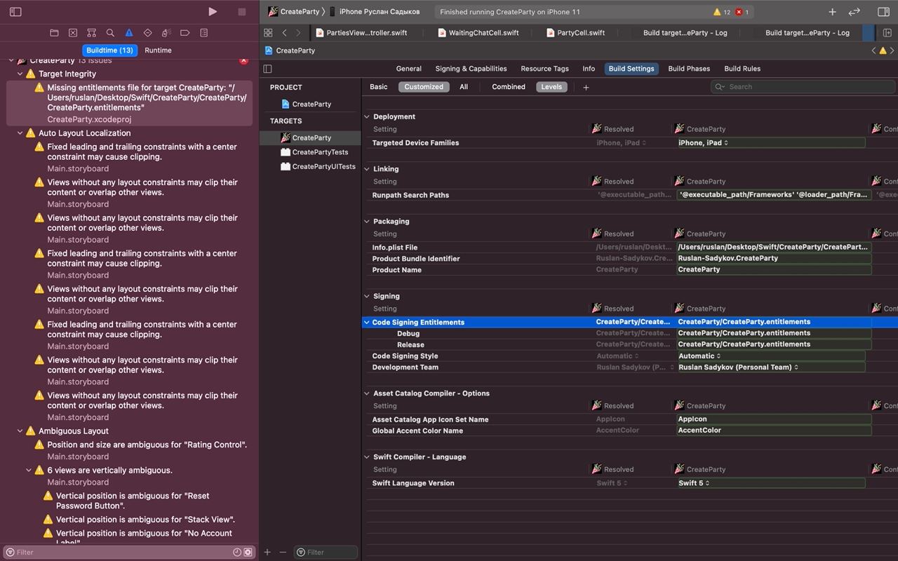Switch to PartyCell.swift tab
This screenshot has height=561, width=898.
(x=575, y=33)
